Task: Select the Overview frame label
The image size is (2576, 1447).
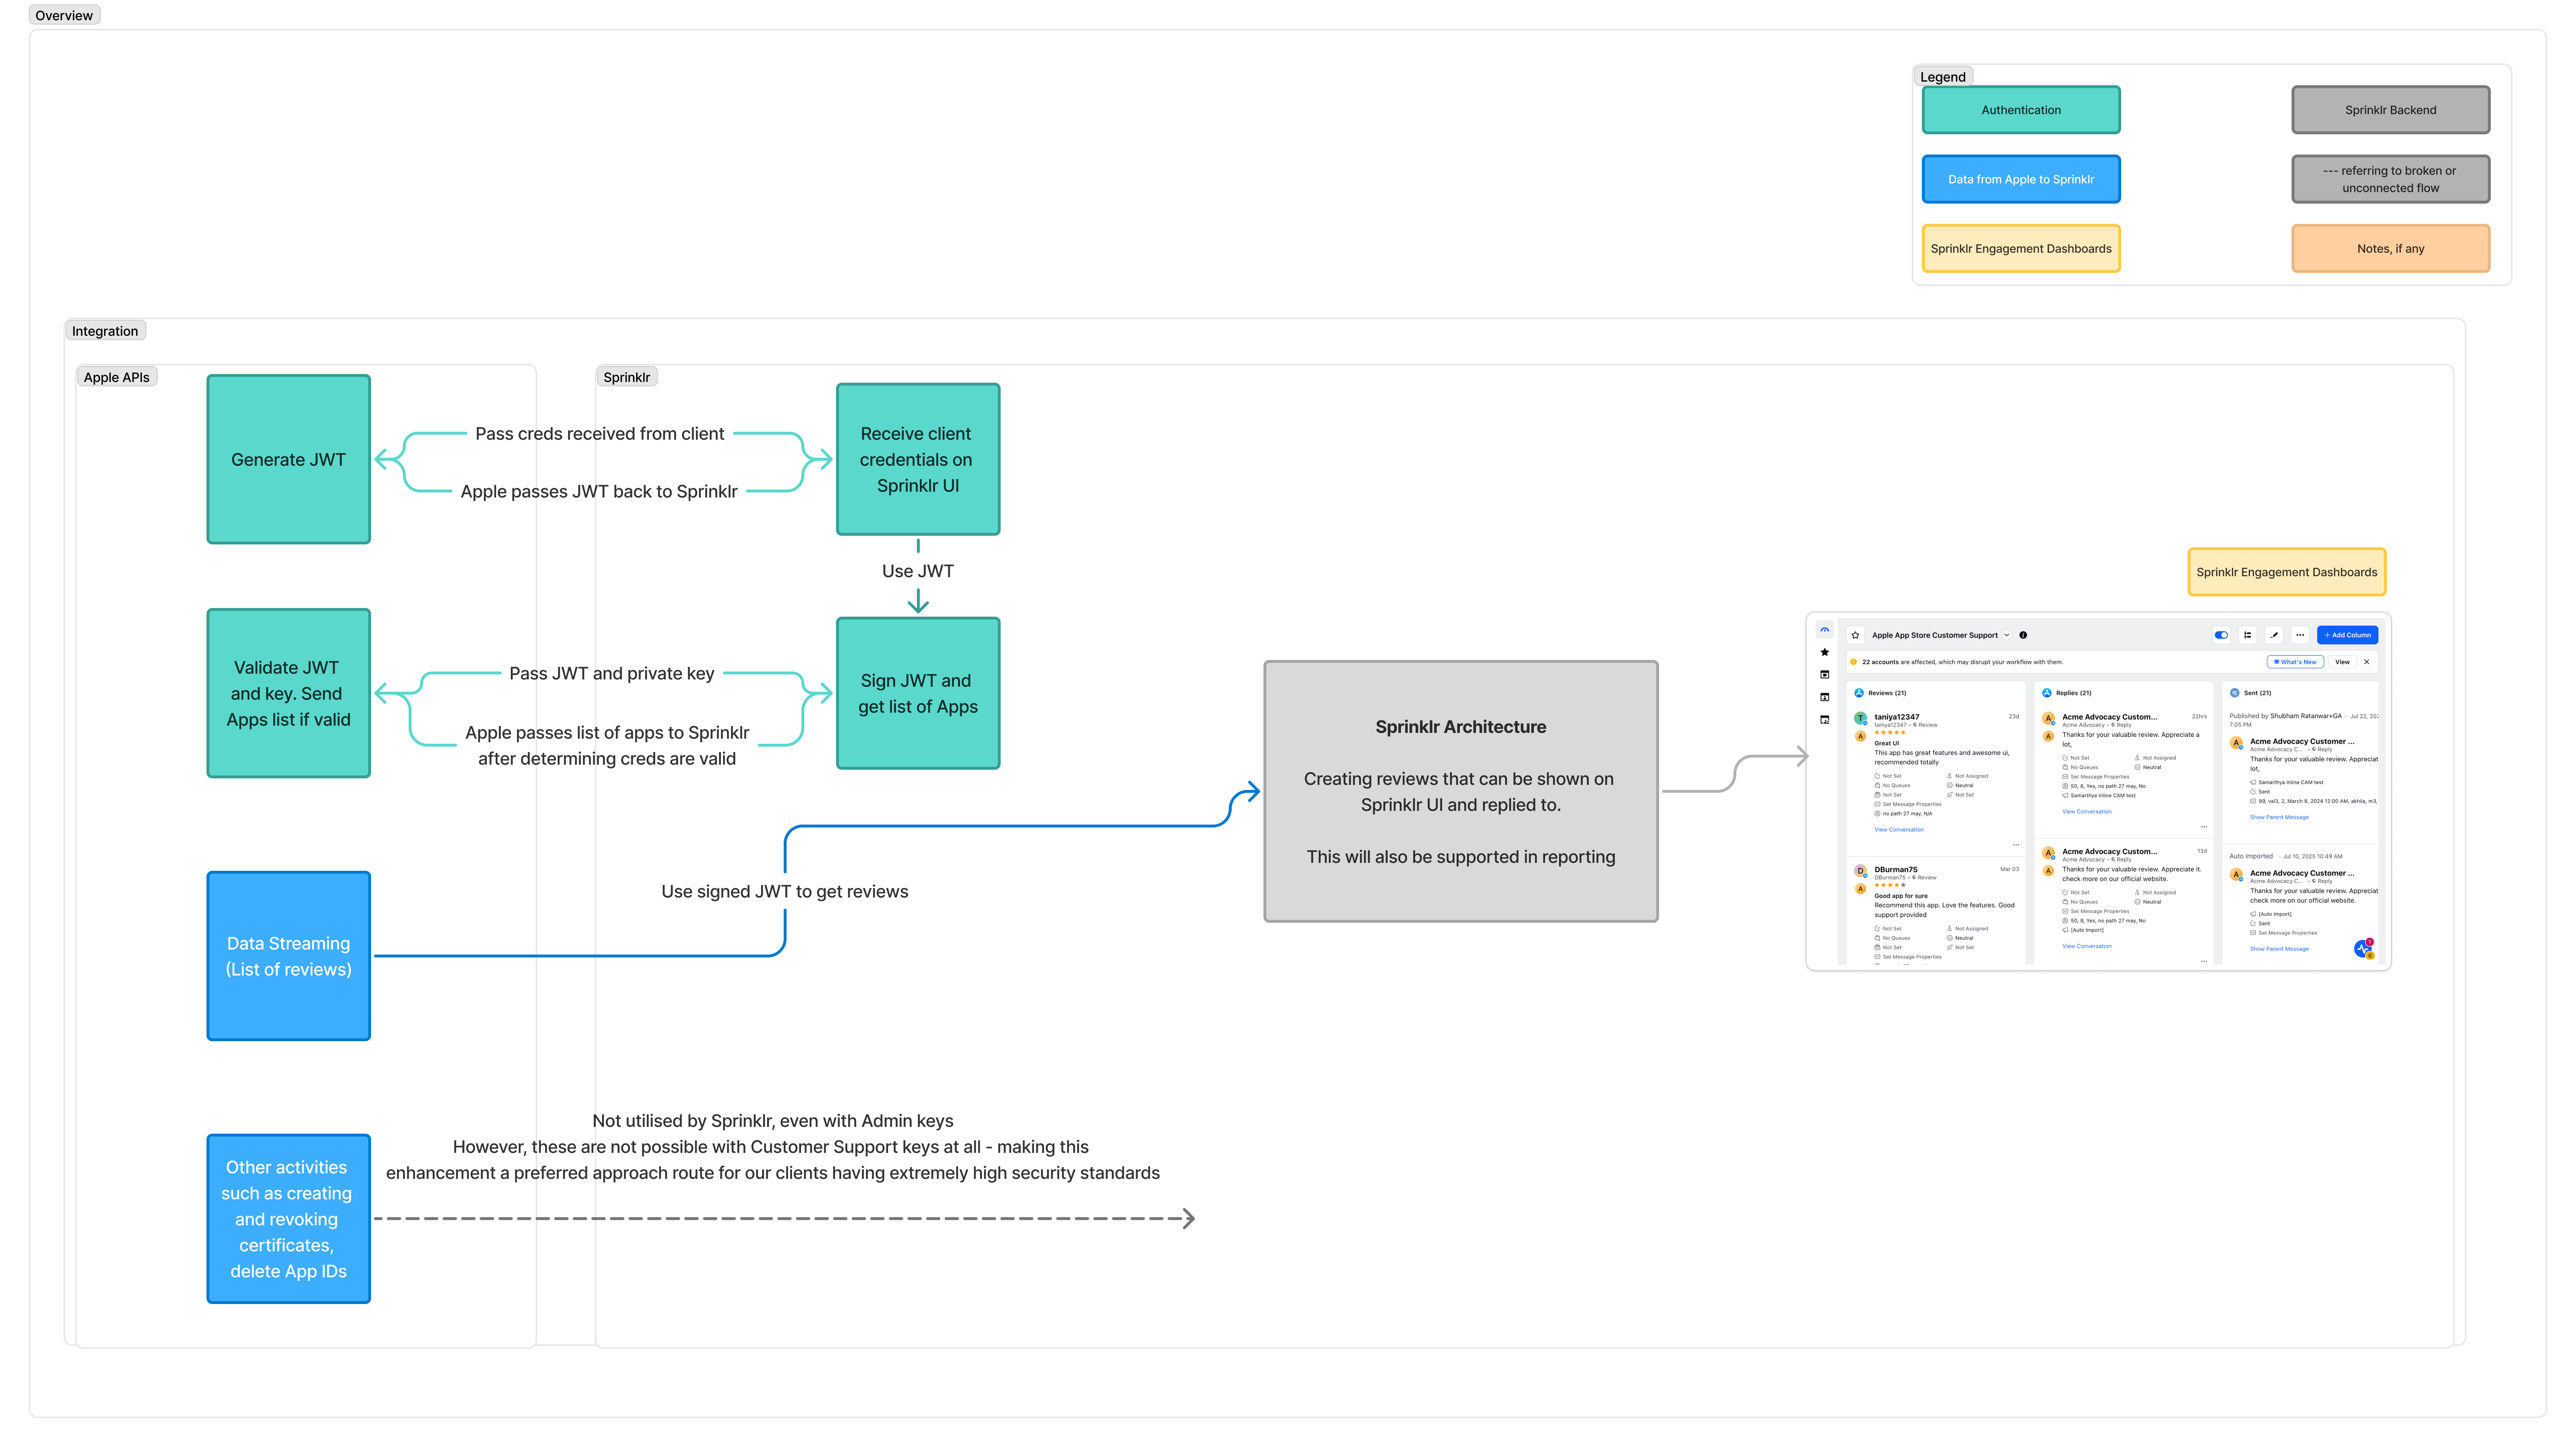Action: click(x=64, y=15)
